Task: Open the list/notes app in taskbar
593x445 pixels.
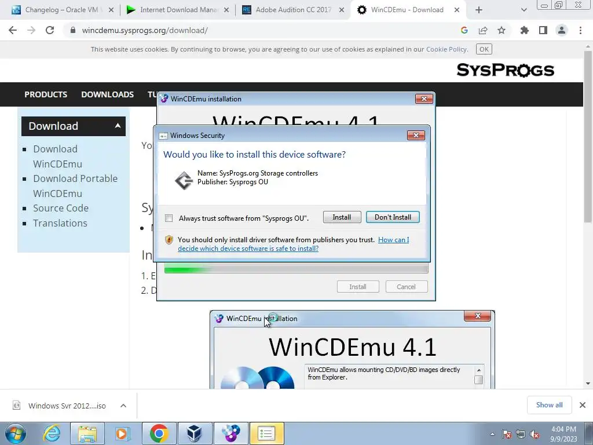Action: pyautogui.click(x=266, y=433)
